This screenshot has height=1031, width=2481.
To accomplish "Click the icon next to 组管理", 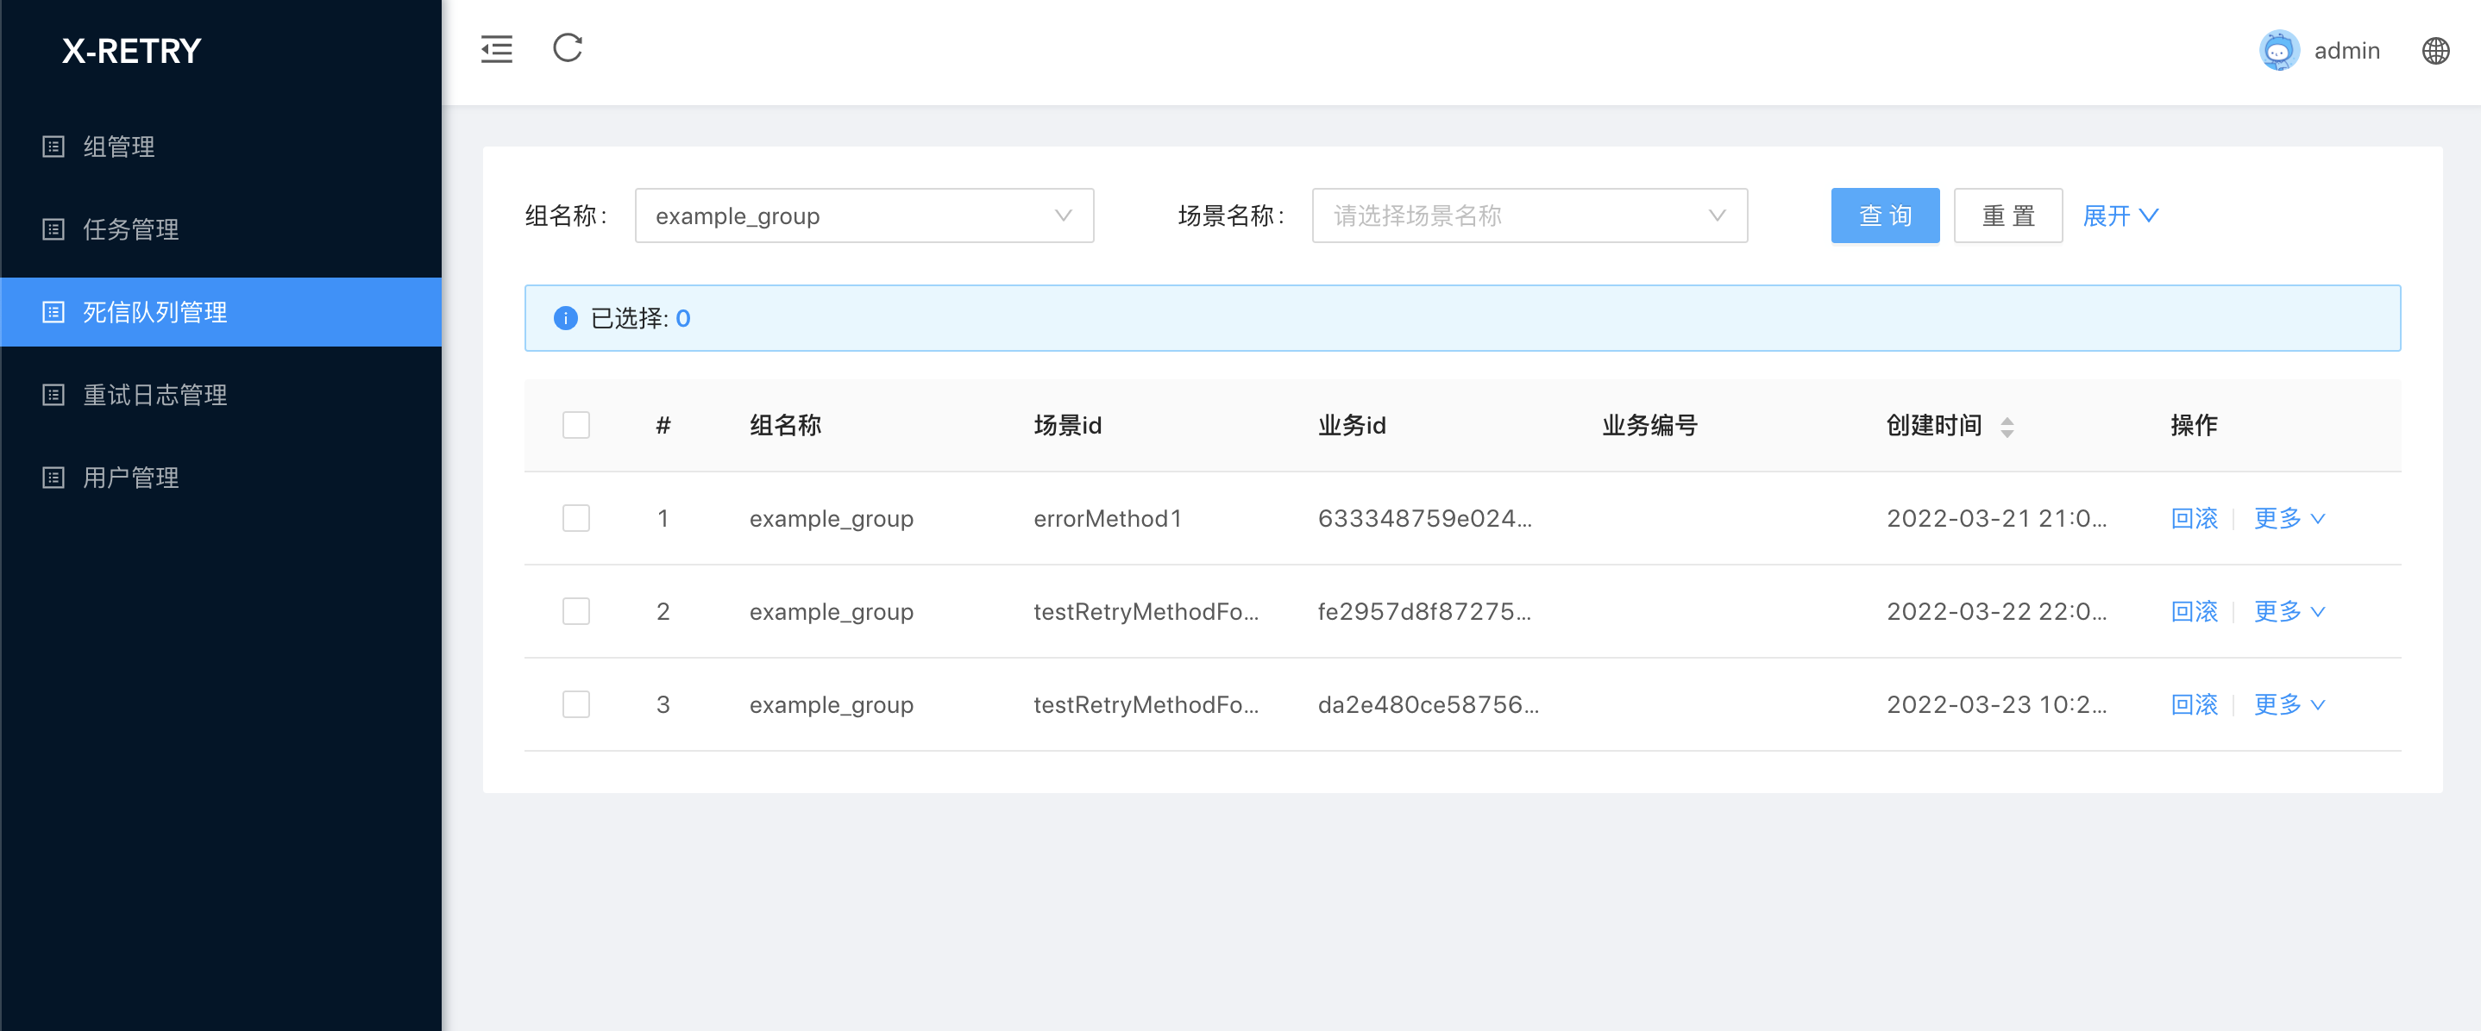I will coord(54,147).
